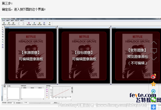
Task: Jump to page top with up chevron
Action: point(154,43)
